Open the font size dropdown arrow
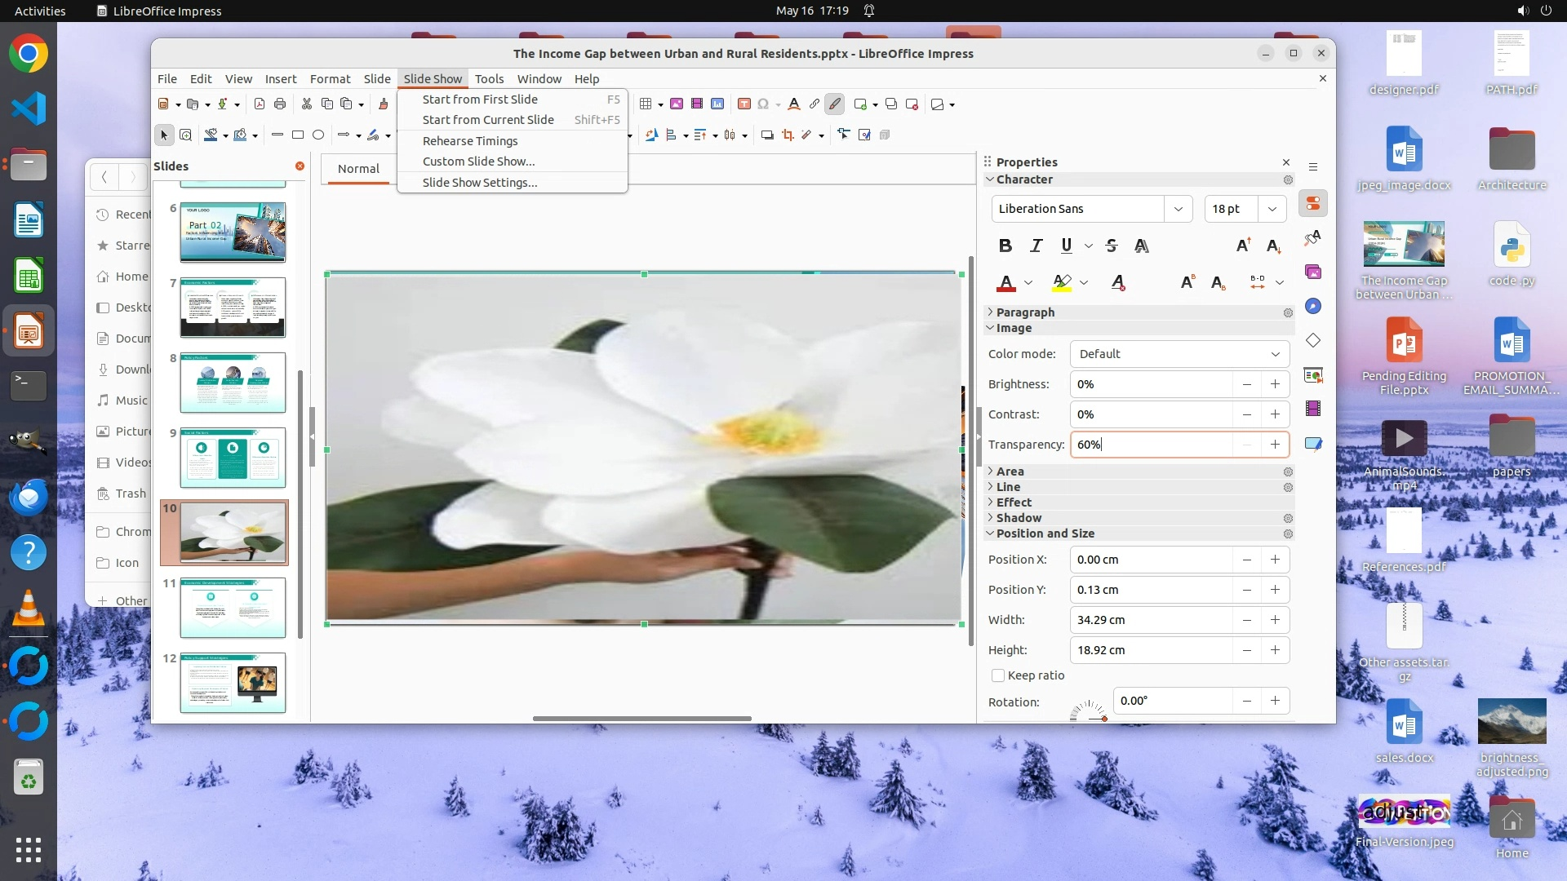The width and height of the screenshot is (1567, 881). tap(1272, 209)
